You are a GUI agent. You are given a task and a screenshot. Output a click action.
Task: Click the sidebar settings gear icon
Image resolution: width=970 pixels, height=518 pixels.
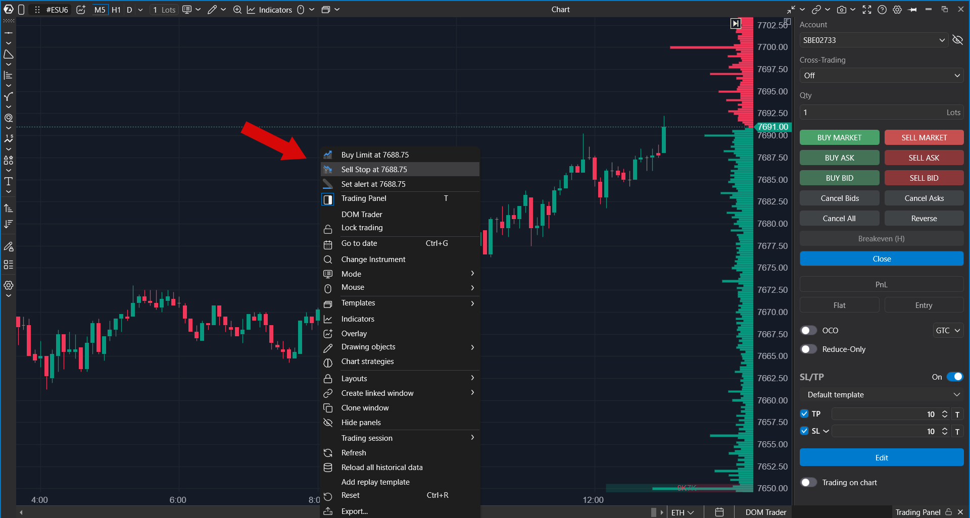point(9,285)
